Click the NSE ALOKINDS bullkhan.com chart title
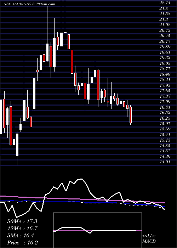This screenshot has width=177, height=248. point(29,4)
